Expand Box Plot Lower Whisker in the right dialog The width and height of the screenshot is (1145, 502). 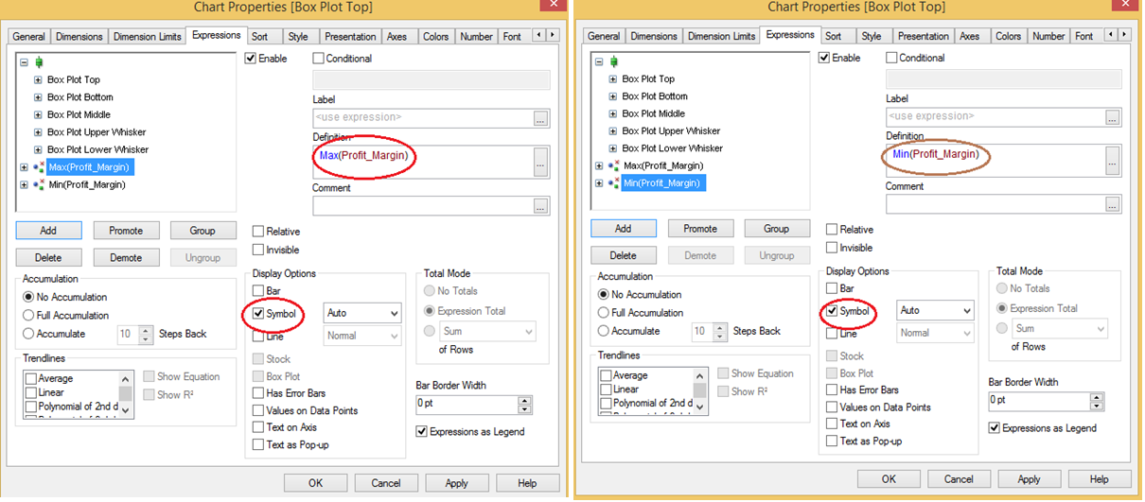(x=613, y=148)
